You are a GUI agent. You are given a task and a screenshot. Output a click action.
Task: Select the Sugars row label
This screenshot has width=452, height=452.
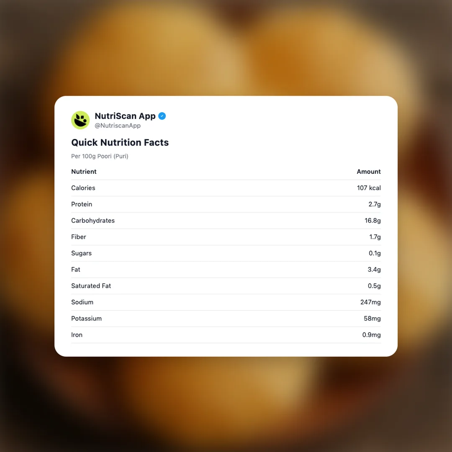click(81, 253)
